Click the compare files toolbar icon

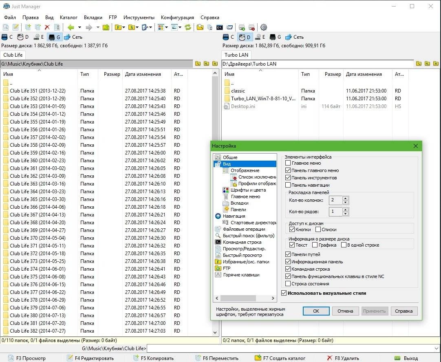(x=210, y=27)
